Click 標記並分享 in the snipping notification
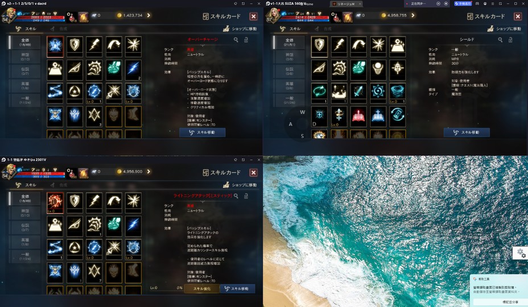528x307 pixels. coord(510,302)
